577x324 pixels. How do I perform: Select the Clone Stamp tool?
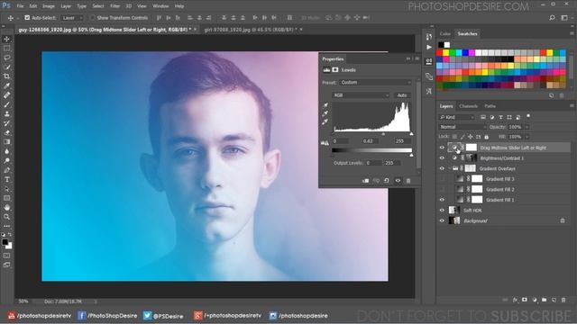pos(6,114)
